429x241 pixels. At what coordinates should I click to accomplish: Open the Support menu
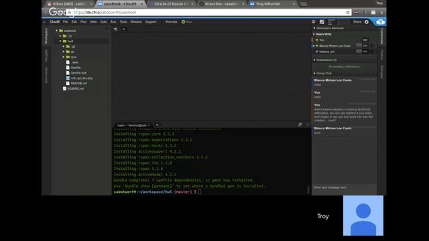point(151,21)
